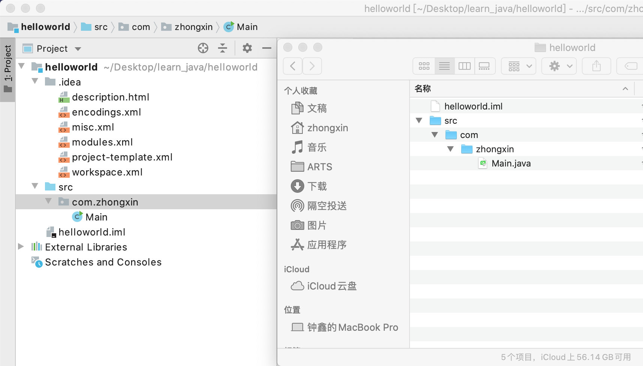Switch Finder to list view
The height and width of the screenshot is (366, 643).
(444, 66)
